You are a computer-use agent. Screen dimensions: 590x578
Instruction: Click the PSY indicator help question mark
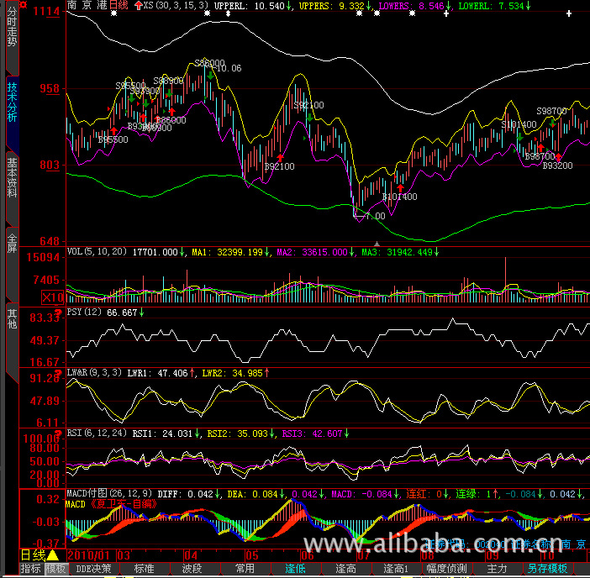click(x=61, y=313)
